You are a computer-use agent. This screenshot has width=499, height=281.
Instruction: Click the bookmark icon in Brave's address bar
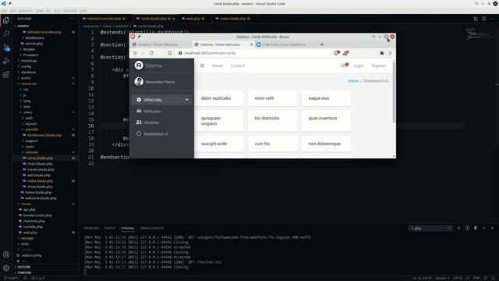pos(170,53)
